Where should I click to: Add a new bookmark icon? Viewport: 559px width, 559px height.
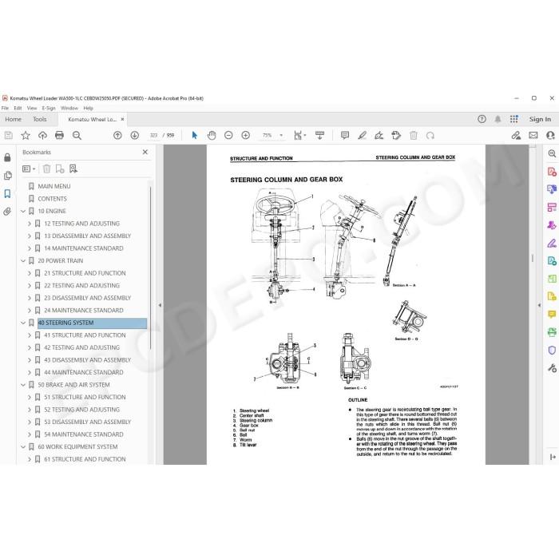(60, 168)
